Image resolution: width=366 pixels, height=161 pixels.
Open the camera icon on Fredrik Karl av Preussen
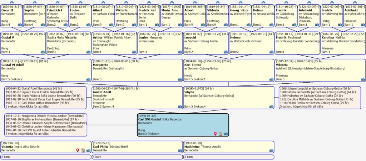click(x=157, y=25)
